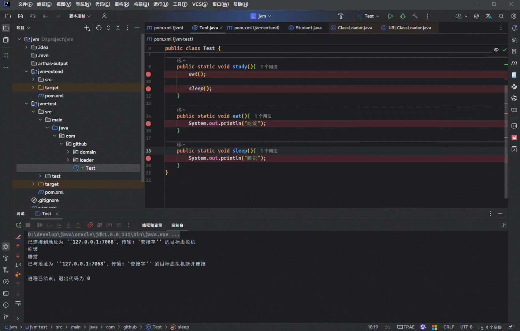This screenshot has height=331, width=520.
Task: Open the database tool window icon
Action: 514,52
